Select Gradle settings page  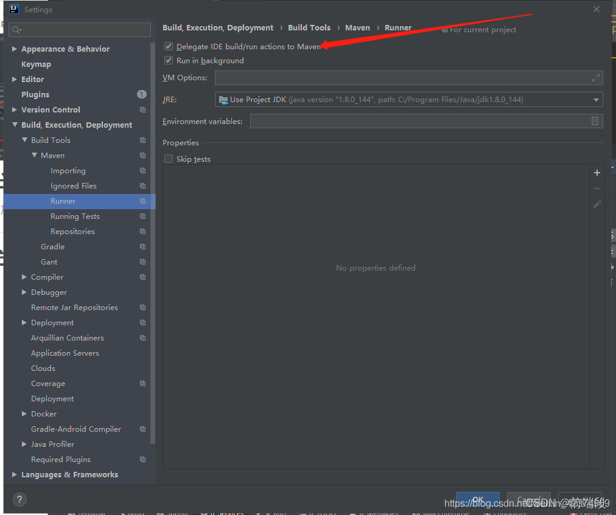click(x=52, y=246)
